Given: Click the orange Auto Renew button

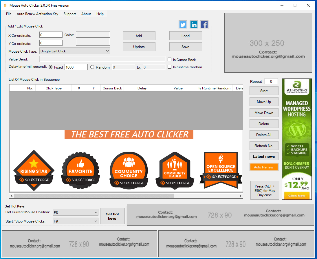Looking at the screenshot, I should [264, 167].
